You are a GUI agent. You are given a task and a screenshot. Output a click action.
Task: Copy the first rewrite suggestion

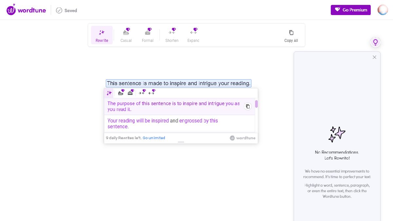click(x=248, y=106)
